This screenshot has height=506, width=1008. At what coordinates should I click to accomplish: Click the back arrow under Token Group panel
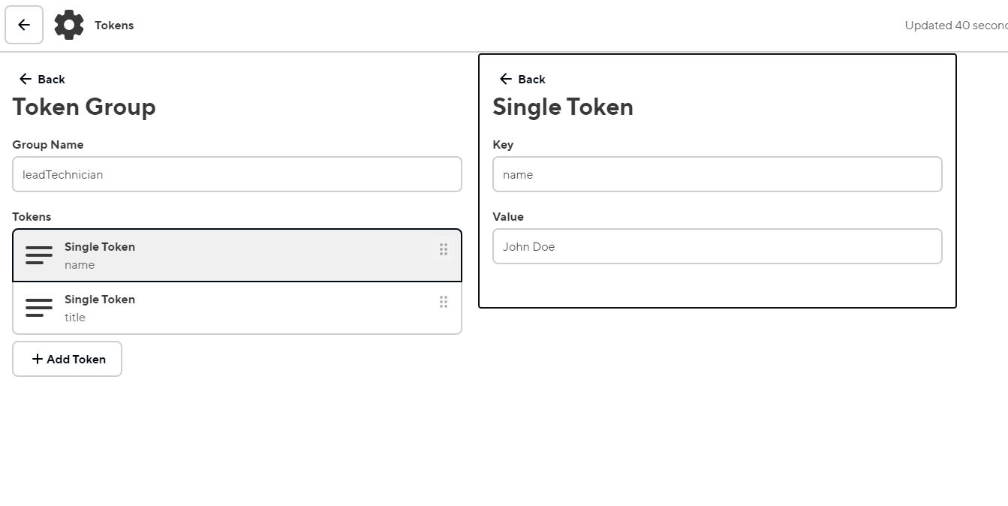pos(26,79)
